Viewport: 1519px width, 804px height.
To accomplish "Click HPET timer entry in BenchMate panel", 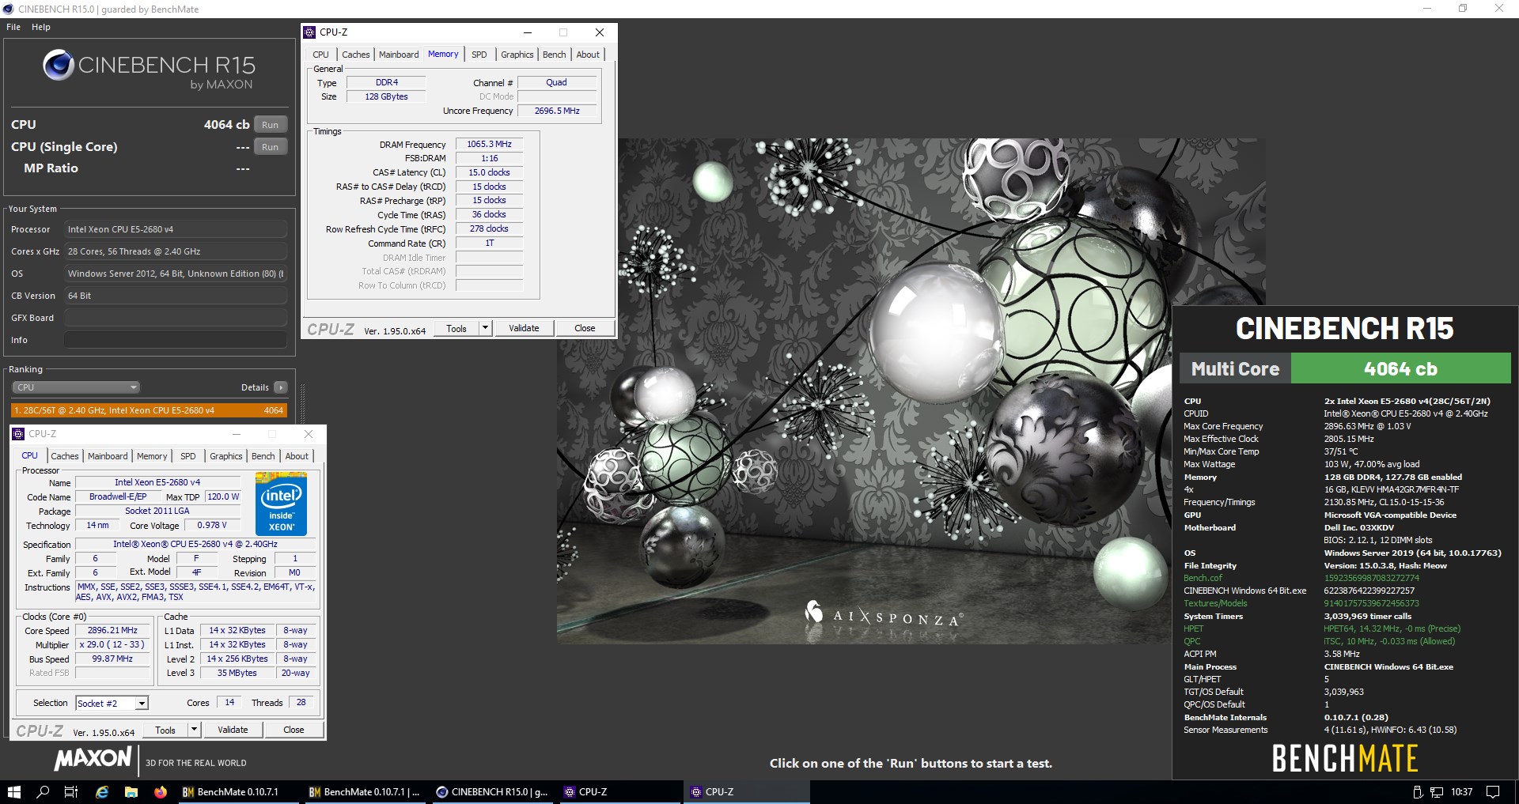I will (x=1193, y=628).
